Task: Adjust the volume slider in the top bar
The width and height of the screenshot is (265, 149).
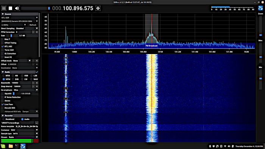Action: 36,8
